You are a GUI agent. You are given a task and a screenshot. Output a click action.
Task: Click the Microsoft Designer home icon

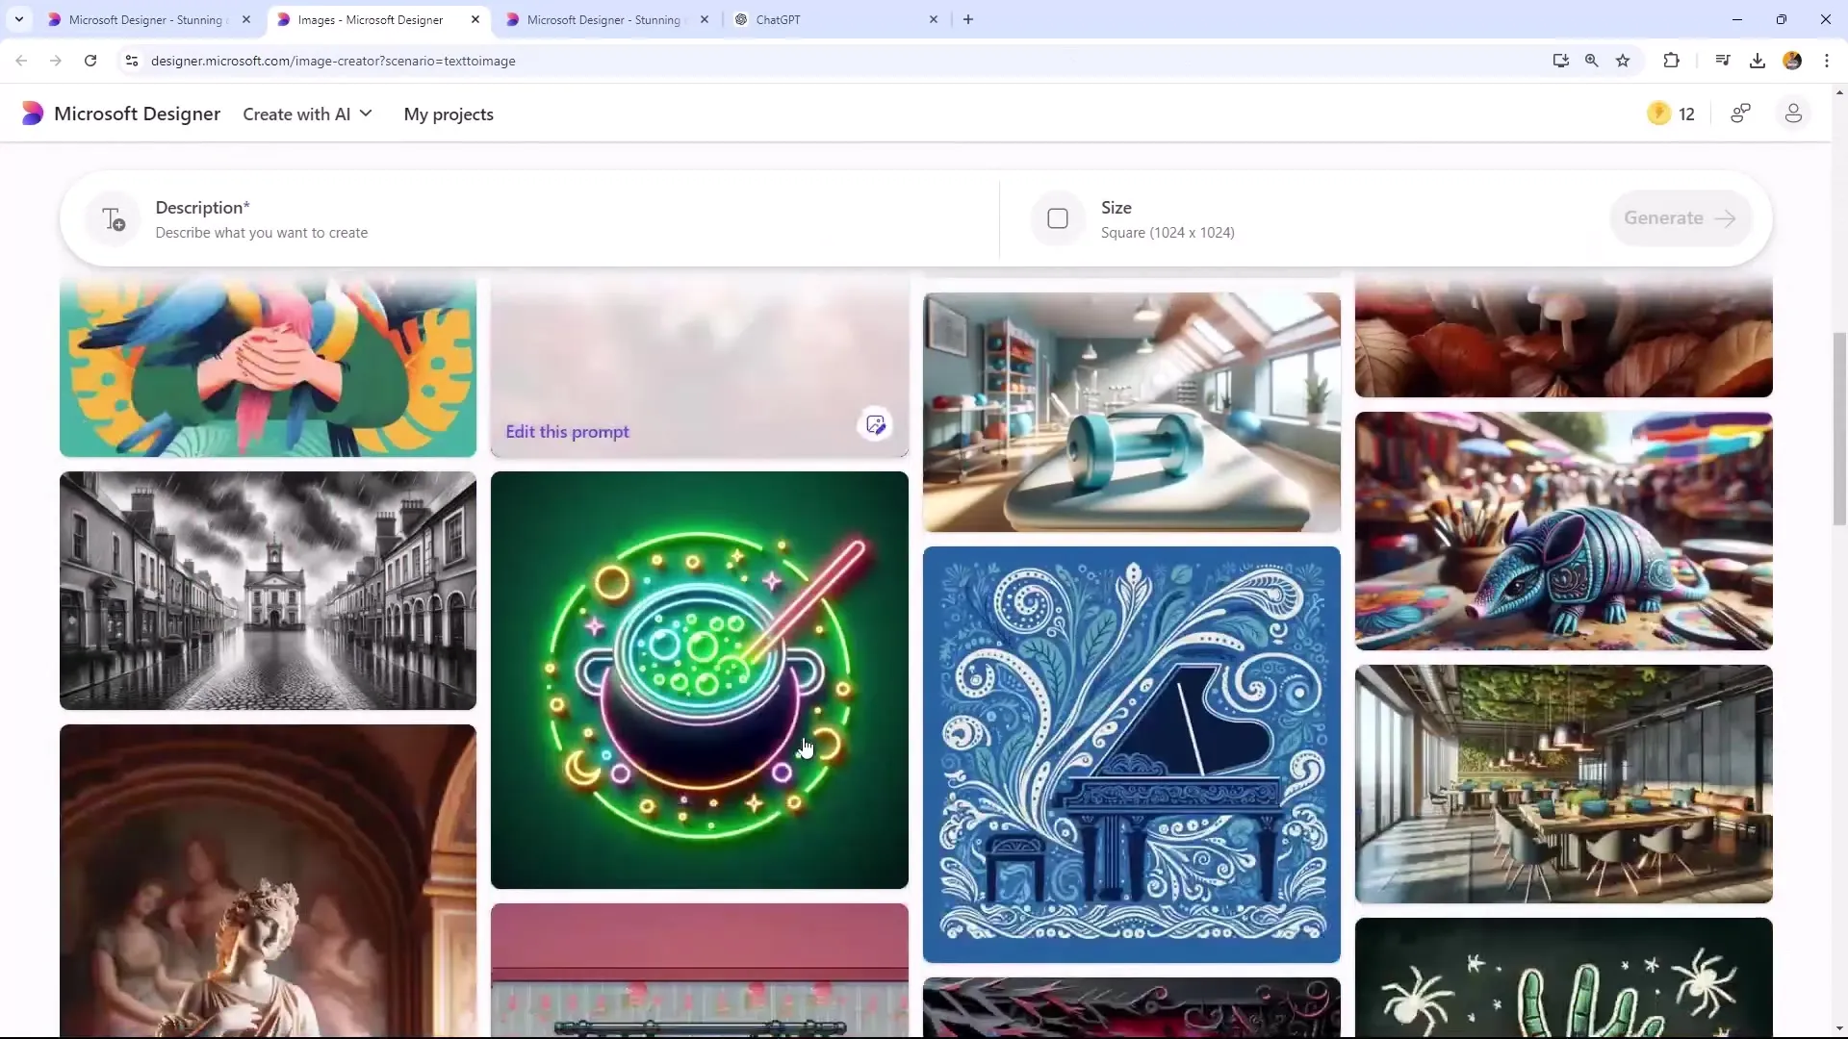pos(31,113)
